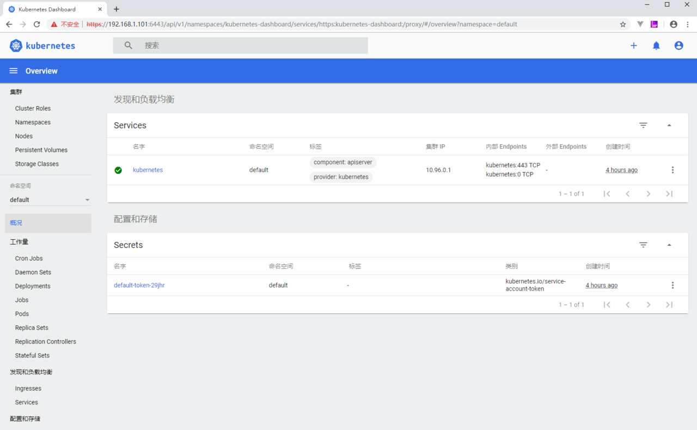
Task: Click the green status icon of kubernetes service
Action: point(118,170)
